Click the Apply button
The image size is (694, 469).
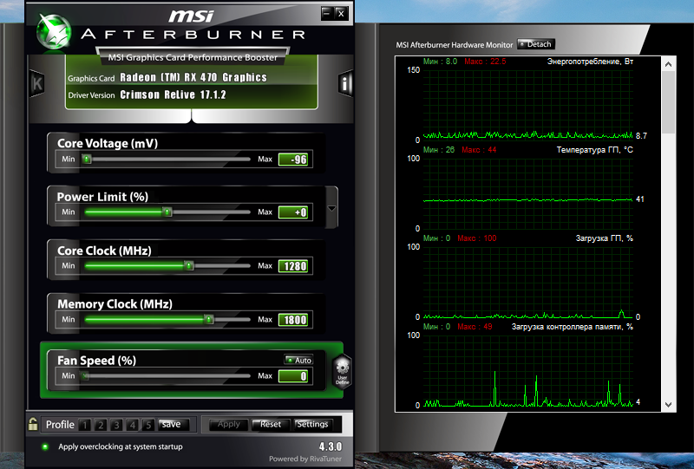click(228, 424)
